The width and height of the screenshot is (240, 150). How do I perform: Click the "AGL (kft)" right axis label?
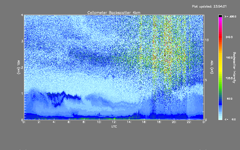(x=212, y=67)
